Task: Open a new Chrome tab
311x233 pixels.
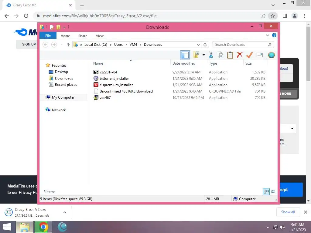Action: [x=82, y=5]
